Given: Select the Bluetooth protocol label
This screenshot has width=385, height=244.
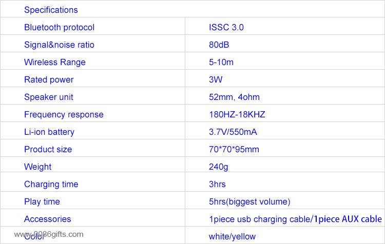Looking at the screenshot, I should (x=59, y=27).
